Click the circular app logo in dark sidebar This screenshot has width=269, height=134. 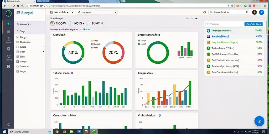(x=8, y=13)
